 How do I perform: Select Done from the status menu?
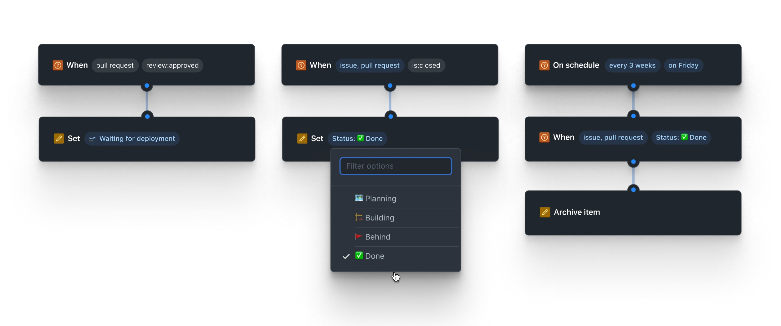tap(374, 256)
